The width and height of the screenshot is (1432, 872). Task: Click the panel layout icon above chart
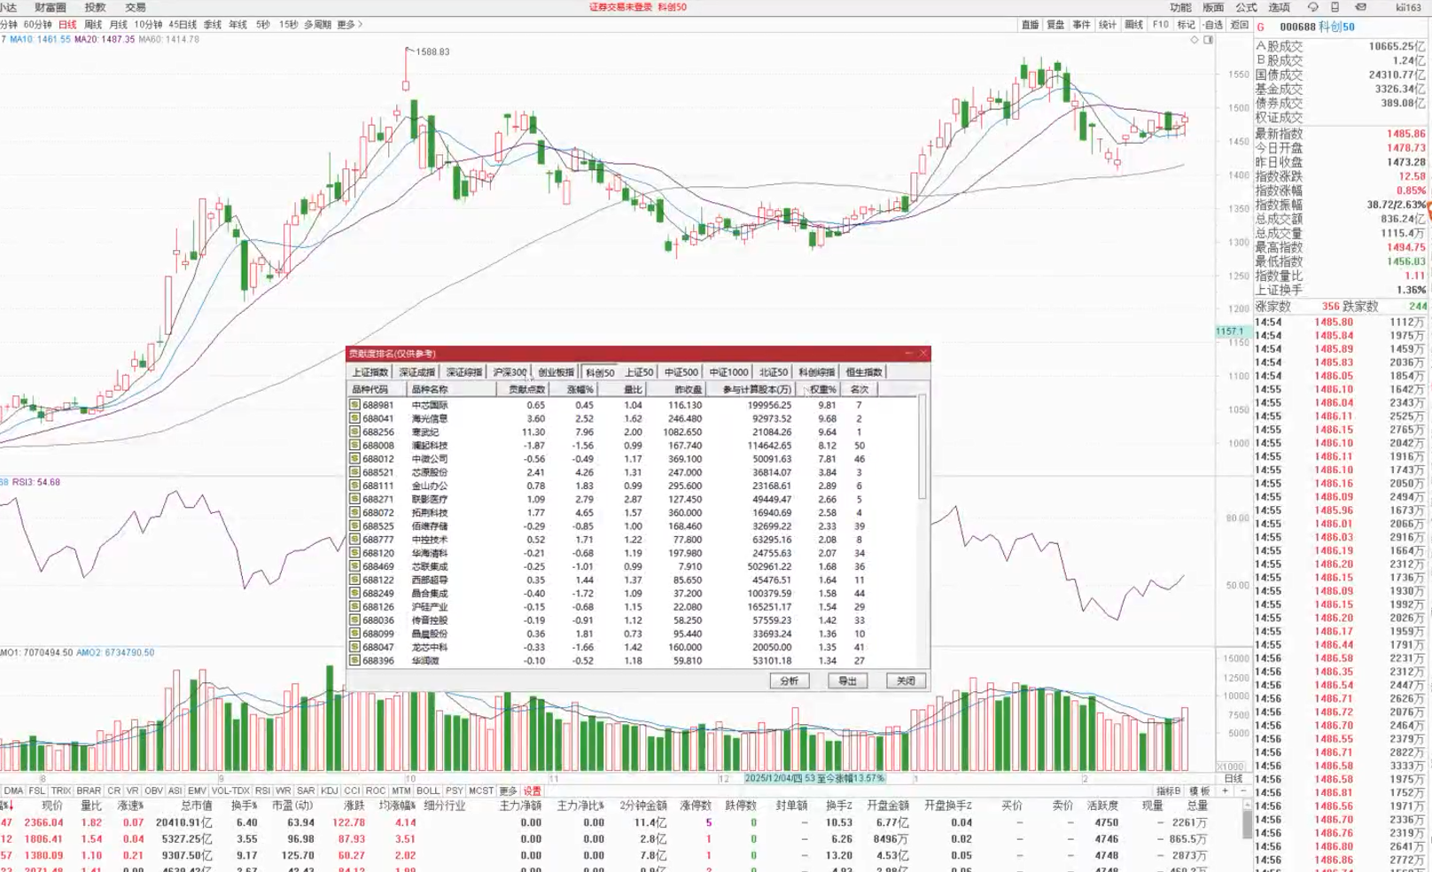pyautogui.click(x=1208, y=40)
